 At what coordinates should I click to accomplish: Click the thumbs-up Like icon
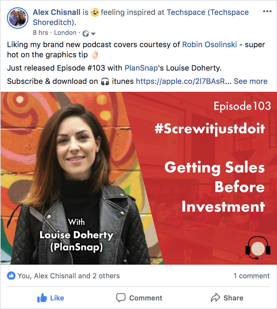42,298
